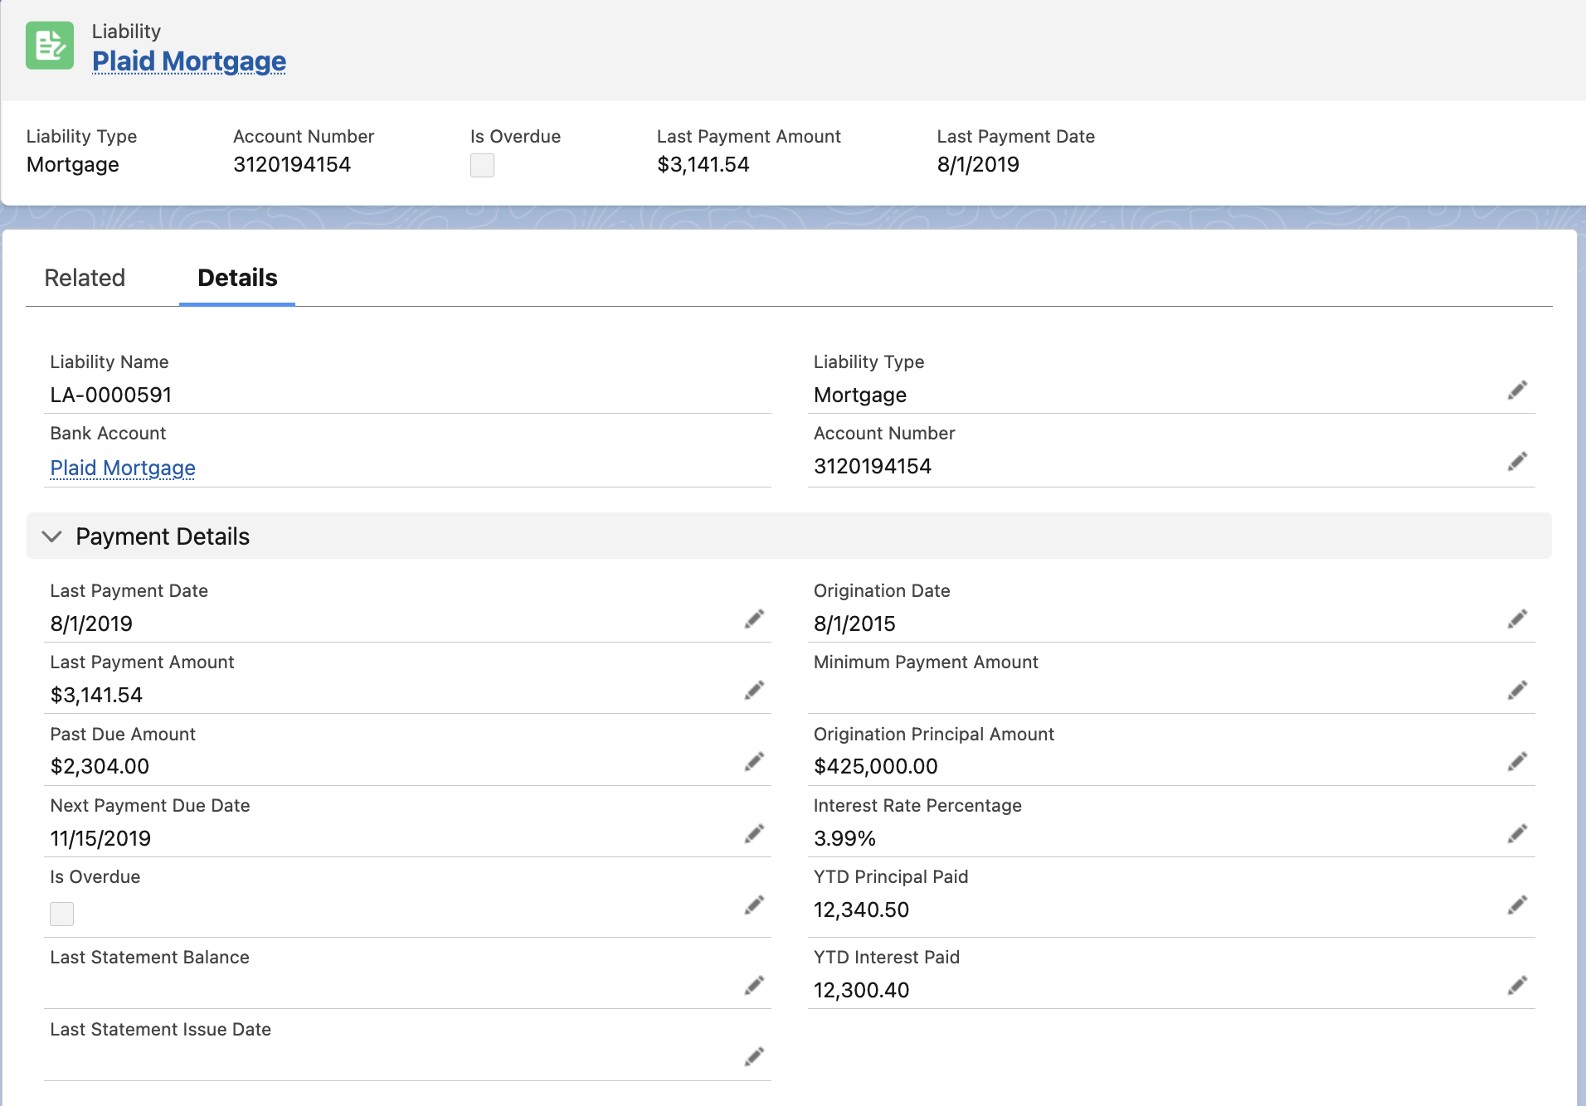
Task: Click Mortgage value in Details Liability Type
Action: [860, 395]
